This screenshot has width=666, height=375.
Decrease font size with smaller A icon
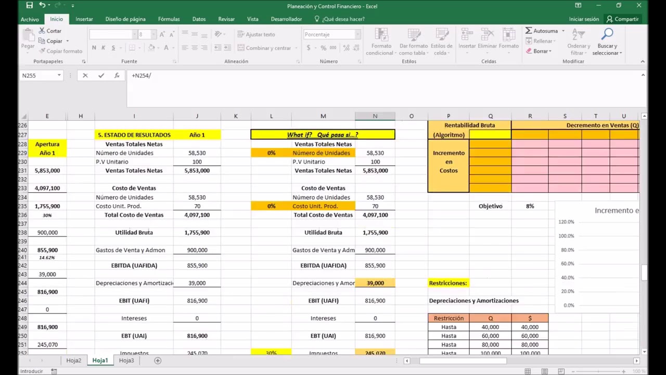pyautogui.click(x=172, y=34)
